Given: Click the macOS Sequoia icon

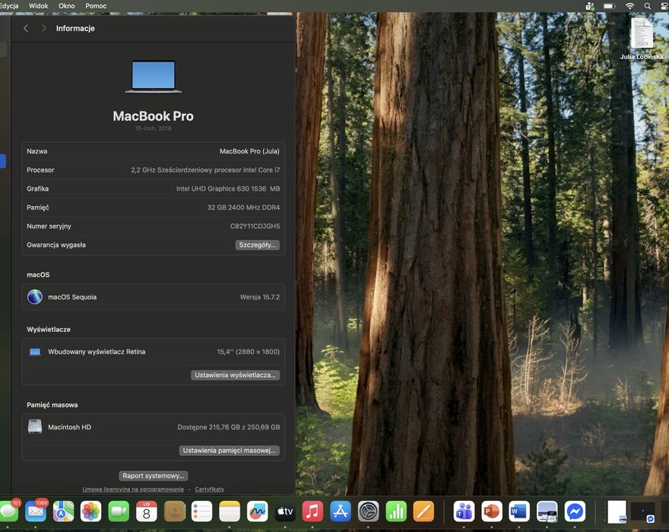Looking at the screenshot, I should [x=35, y=296].
